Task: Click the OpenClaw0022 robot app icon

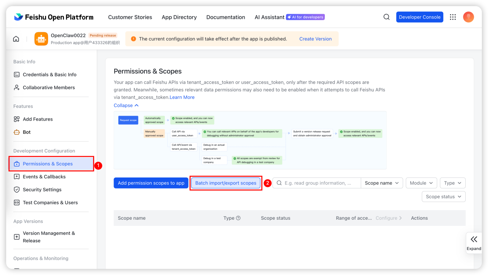Action: tap(41, 39)
